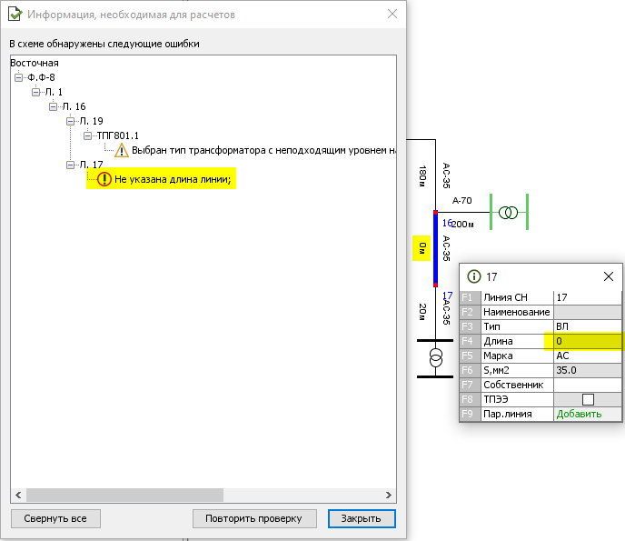Select the blue highlighted line segment
The width and height of the screenshot is (625, 541).
(x=436, y=248)
